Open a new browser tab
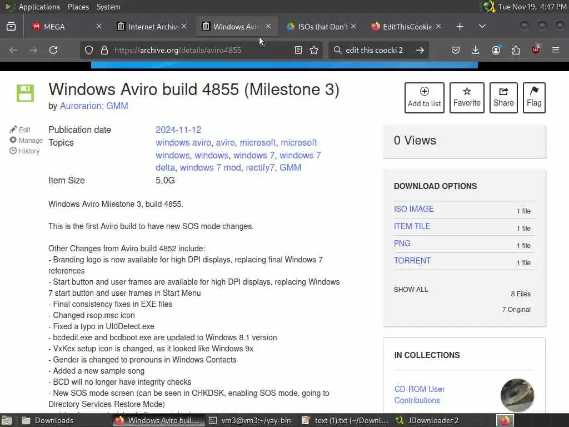This screenshot has width=569, height=427. [460, 27]
